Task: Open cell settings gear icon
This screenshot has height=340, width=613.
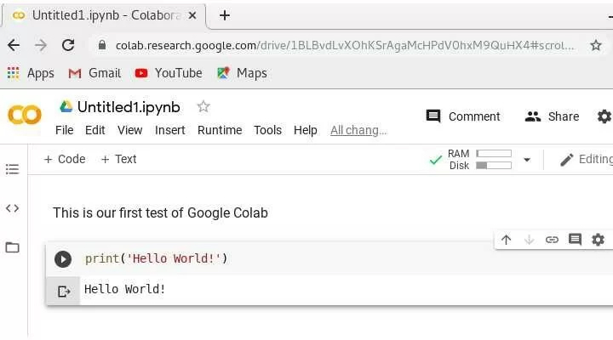Action: click(598, 240)
